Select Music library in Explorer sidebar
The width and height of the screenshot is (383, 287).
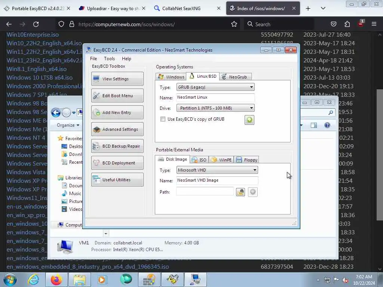[71, 193]
